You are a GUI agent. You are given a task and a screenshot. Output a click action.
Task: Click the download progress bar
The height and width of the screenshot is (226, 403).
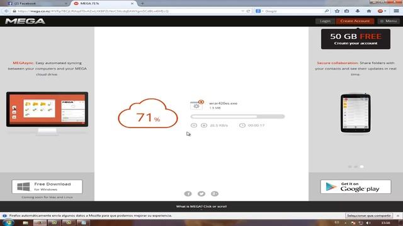[237, 117]
